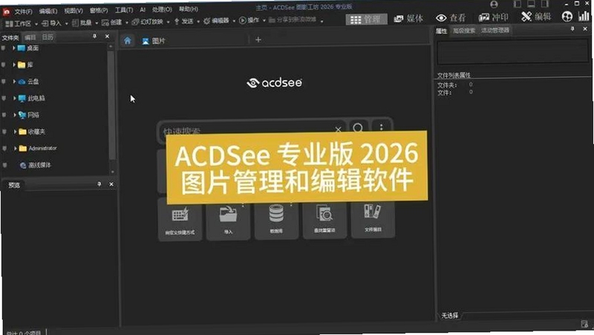Expand the 网络 network tree node
Screen dimensions: 594x335
point(15,115)
